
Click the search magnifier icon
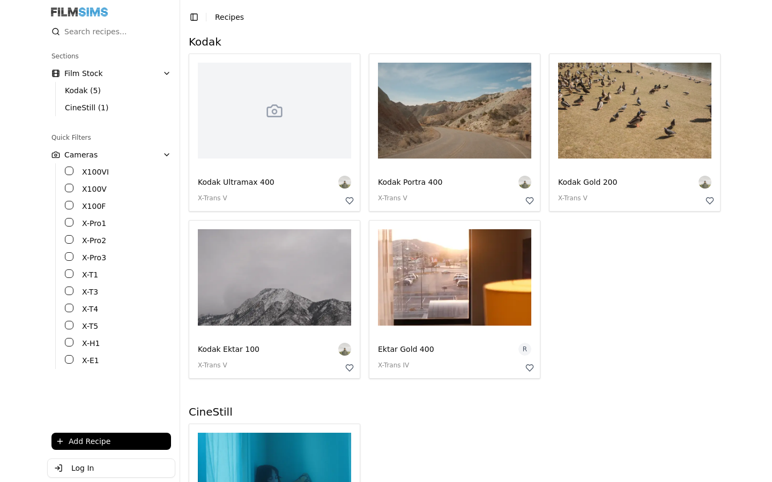(56, 32)
